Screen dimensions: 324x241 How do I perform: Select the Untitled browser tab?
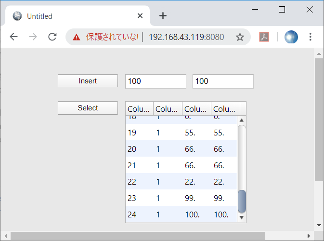coord(78,16)
